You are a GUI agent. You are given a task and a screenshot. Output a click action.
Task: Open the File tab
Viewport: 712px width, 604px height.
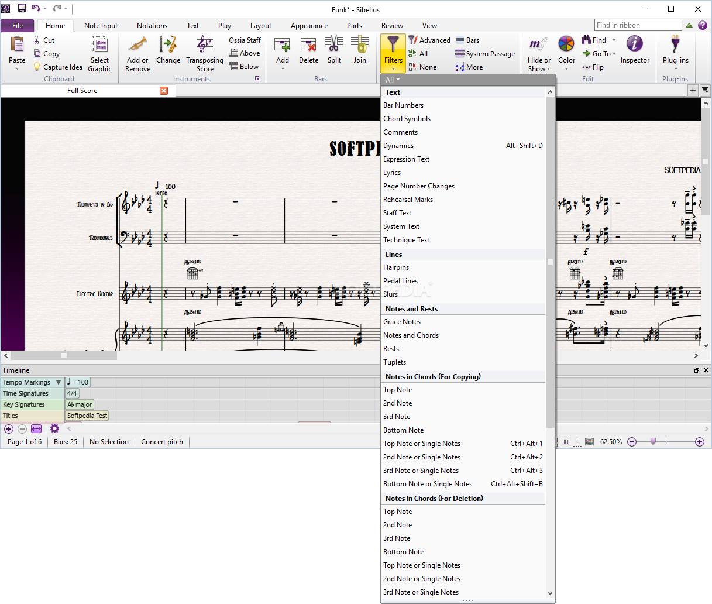coord(18,25)
